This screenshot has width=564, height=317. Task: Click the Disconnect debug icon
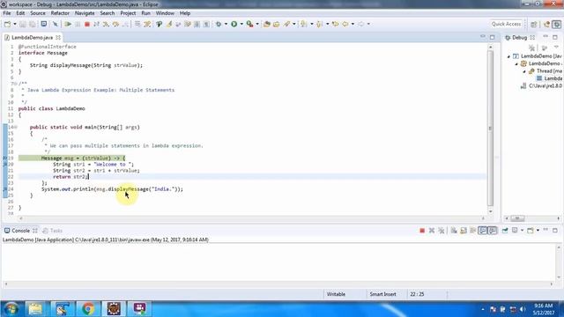[96, 24]
